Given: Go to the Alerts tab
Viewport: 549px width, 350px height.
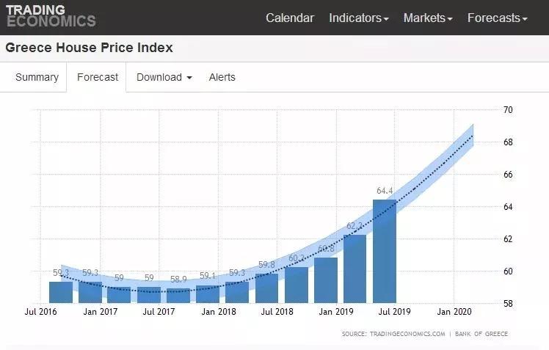Looking at the screenshot, I should (x=222, y=77).
